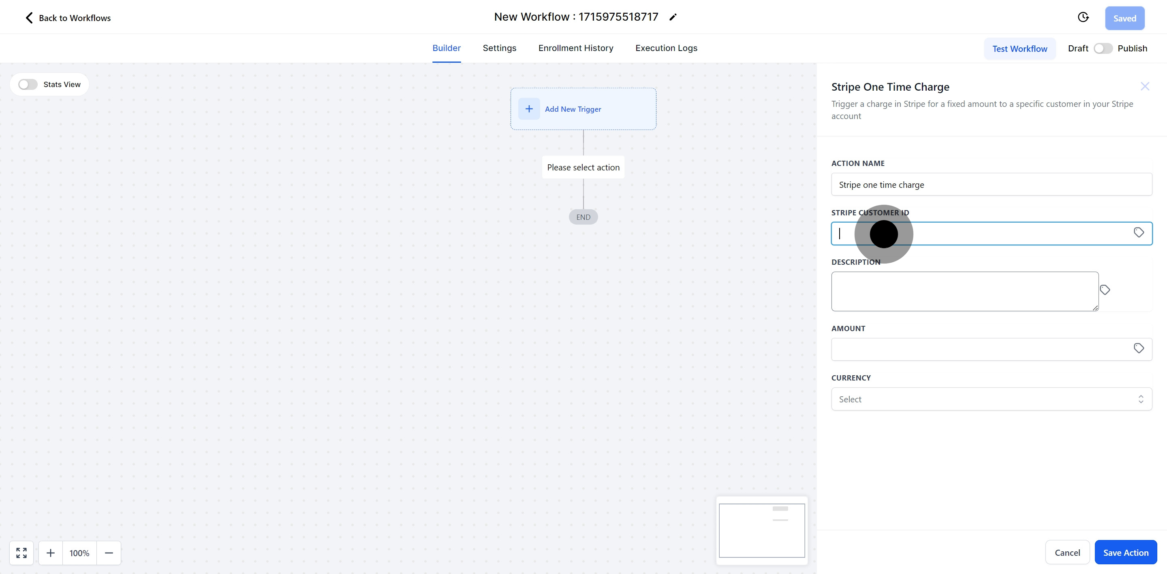Switch to the Settings tab
1167x574 pixels.
click(499, 48)
